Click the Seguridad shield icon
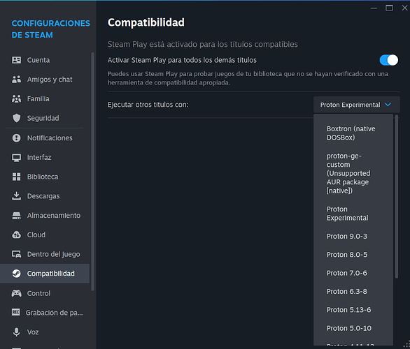 (17, 118)
